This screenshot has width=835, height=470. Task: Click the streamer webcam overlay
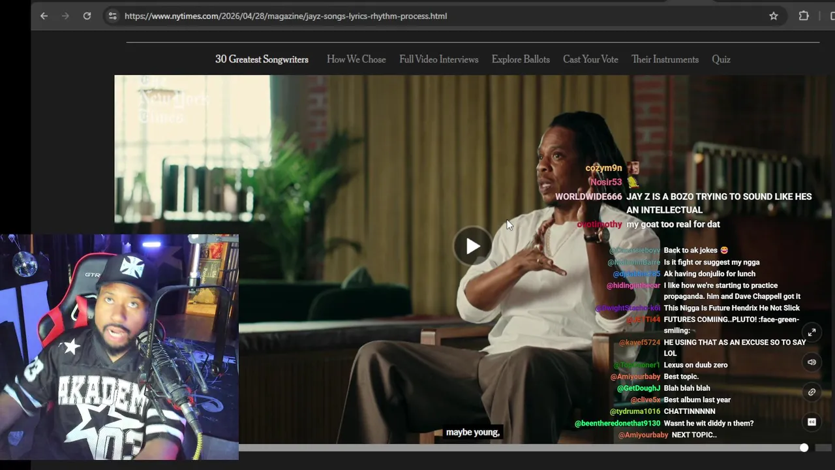coord(119,347)
